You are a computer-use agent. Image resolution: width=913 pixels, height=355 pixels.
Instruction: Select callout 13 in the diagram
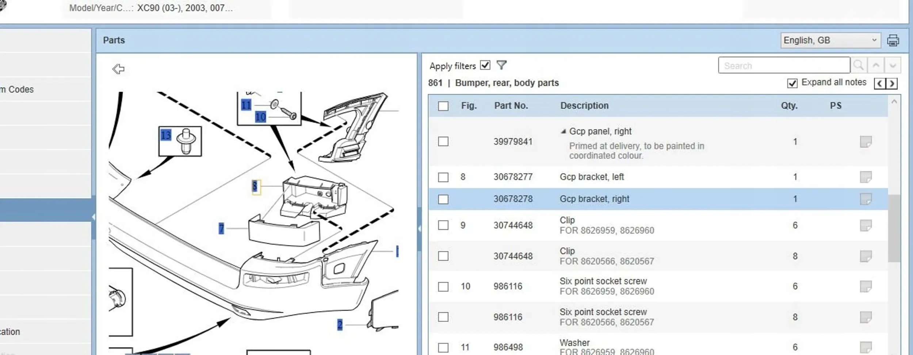[166, 135]
